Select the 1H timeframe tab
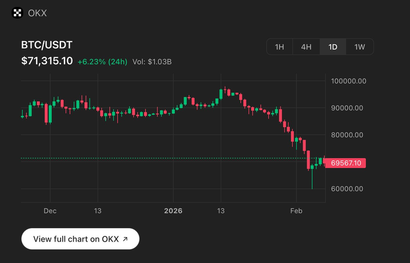 pos(279,47)
